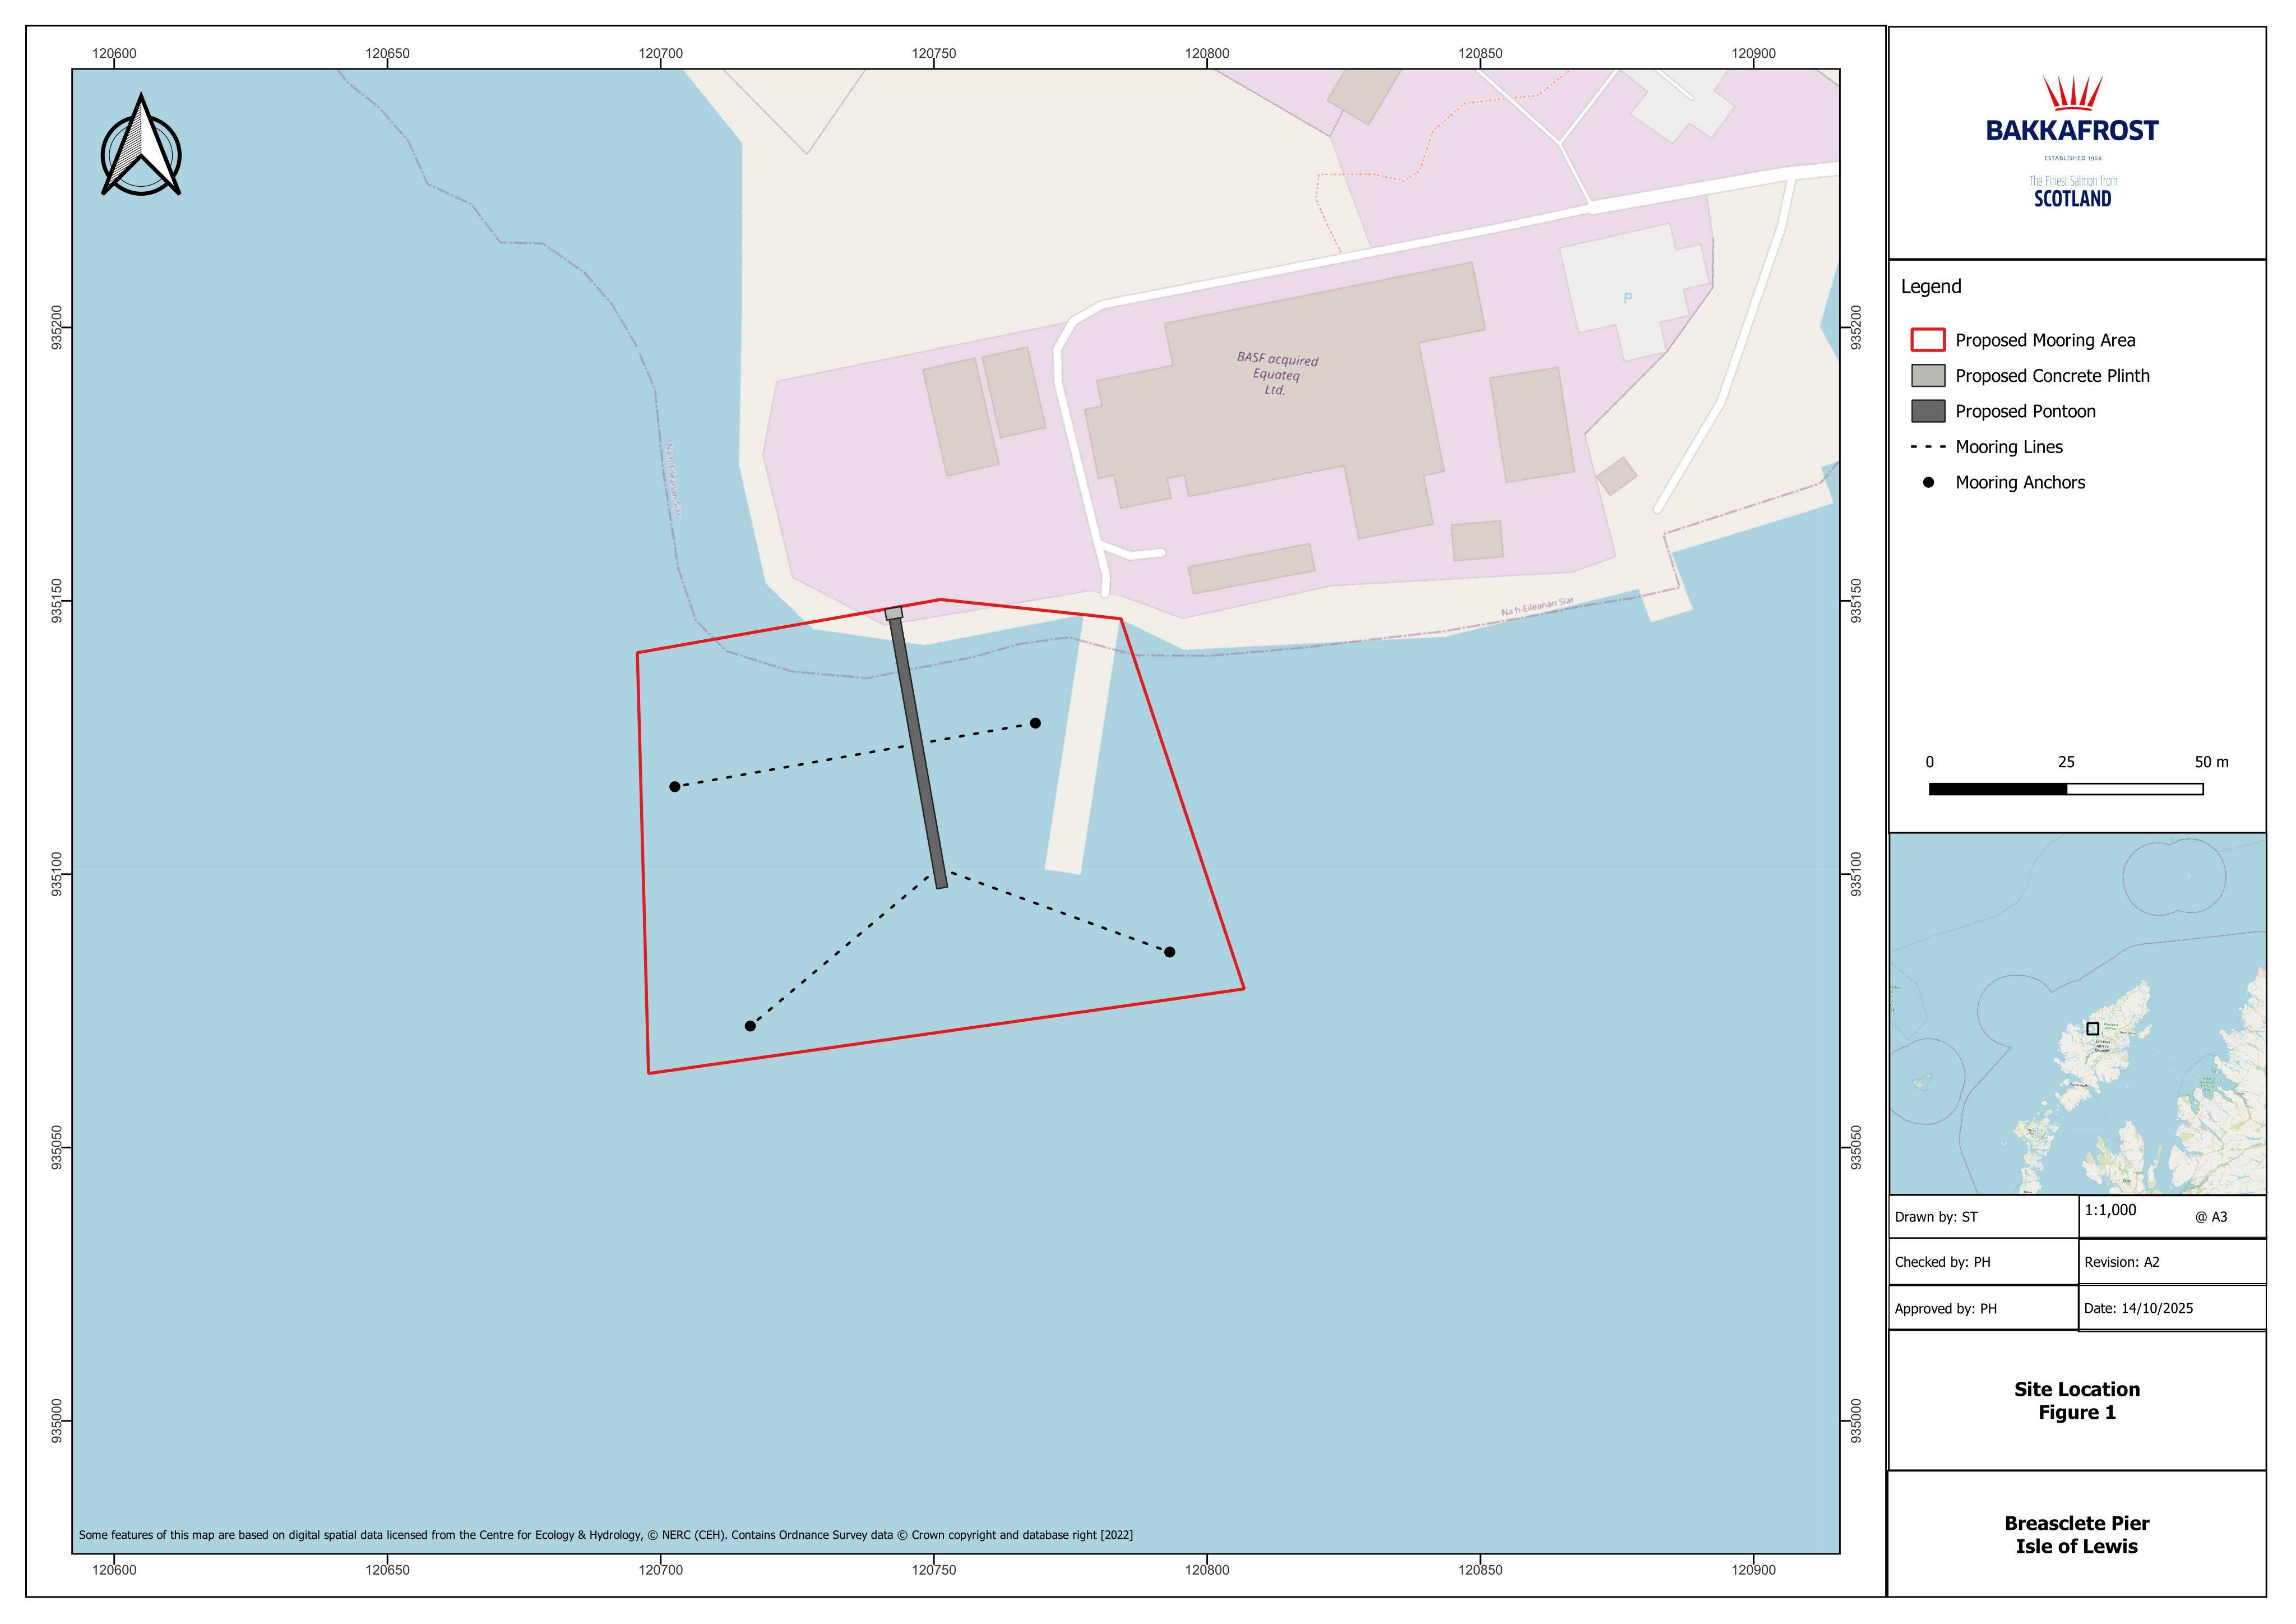Viewport: 2296px width, 1624px height.
Task: Click the top axis label '120750'
Action: [934, 53]
